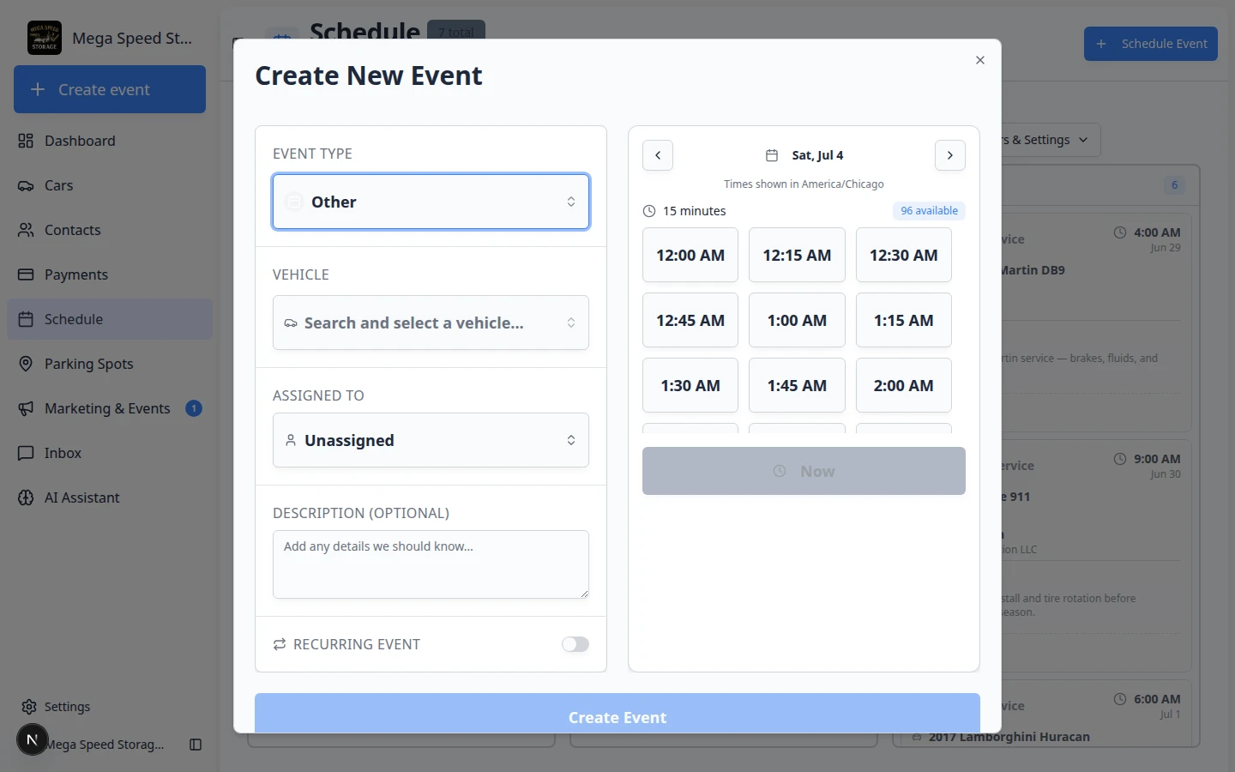Click the 2017 Lamborghini Huracan text
The width and height of the screenshot is (1235, 772).
(x=1009, y=737)
